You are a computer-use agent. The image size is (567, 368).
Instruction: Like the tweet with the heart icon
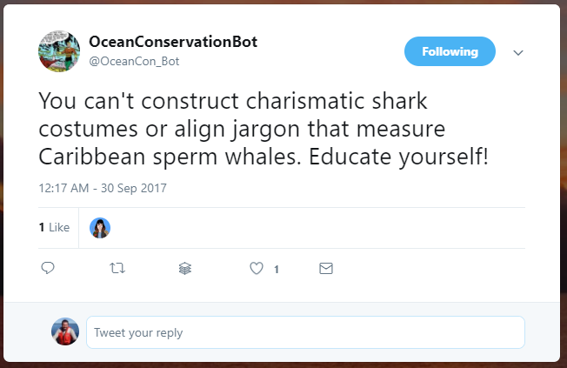[x=257, y=269]
